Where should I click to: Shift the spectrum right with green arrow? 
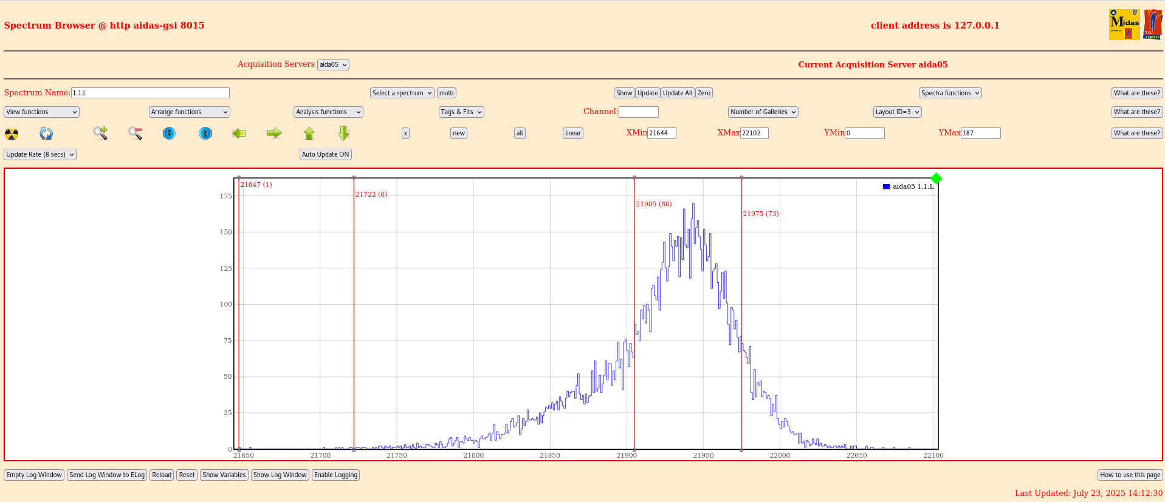pyautogui.click(x=274, y=133)
